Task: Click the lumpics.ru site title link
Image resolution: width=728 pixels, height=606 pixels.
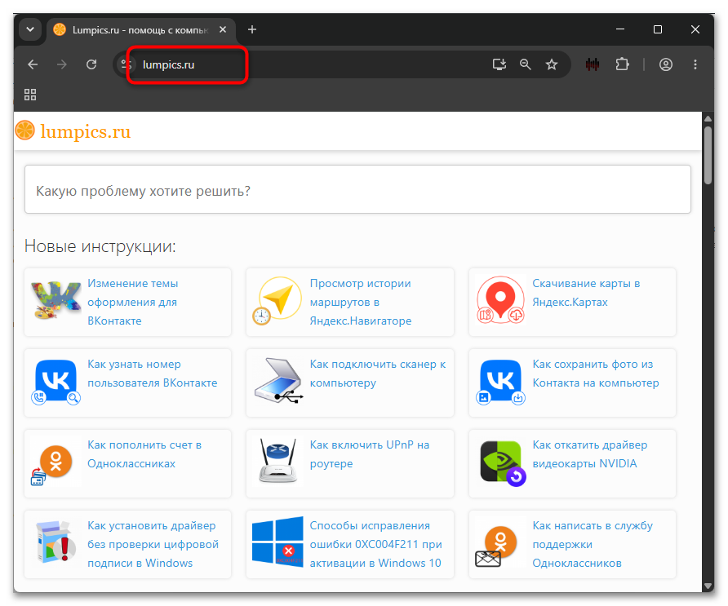Action: click(x=86, y=131)
